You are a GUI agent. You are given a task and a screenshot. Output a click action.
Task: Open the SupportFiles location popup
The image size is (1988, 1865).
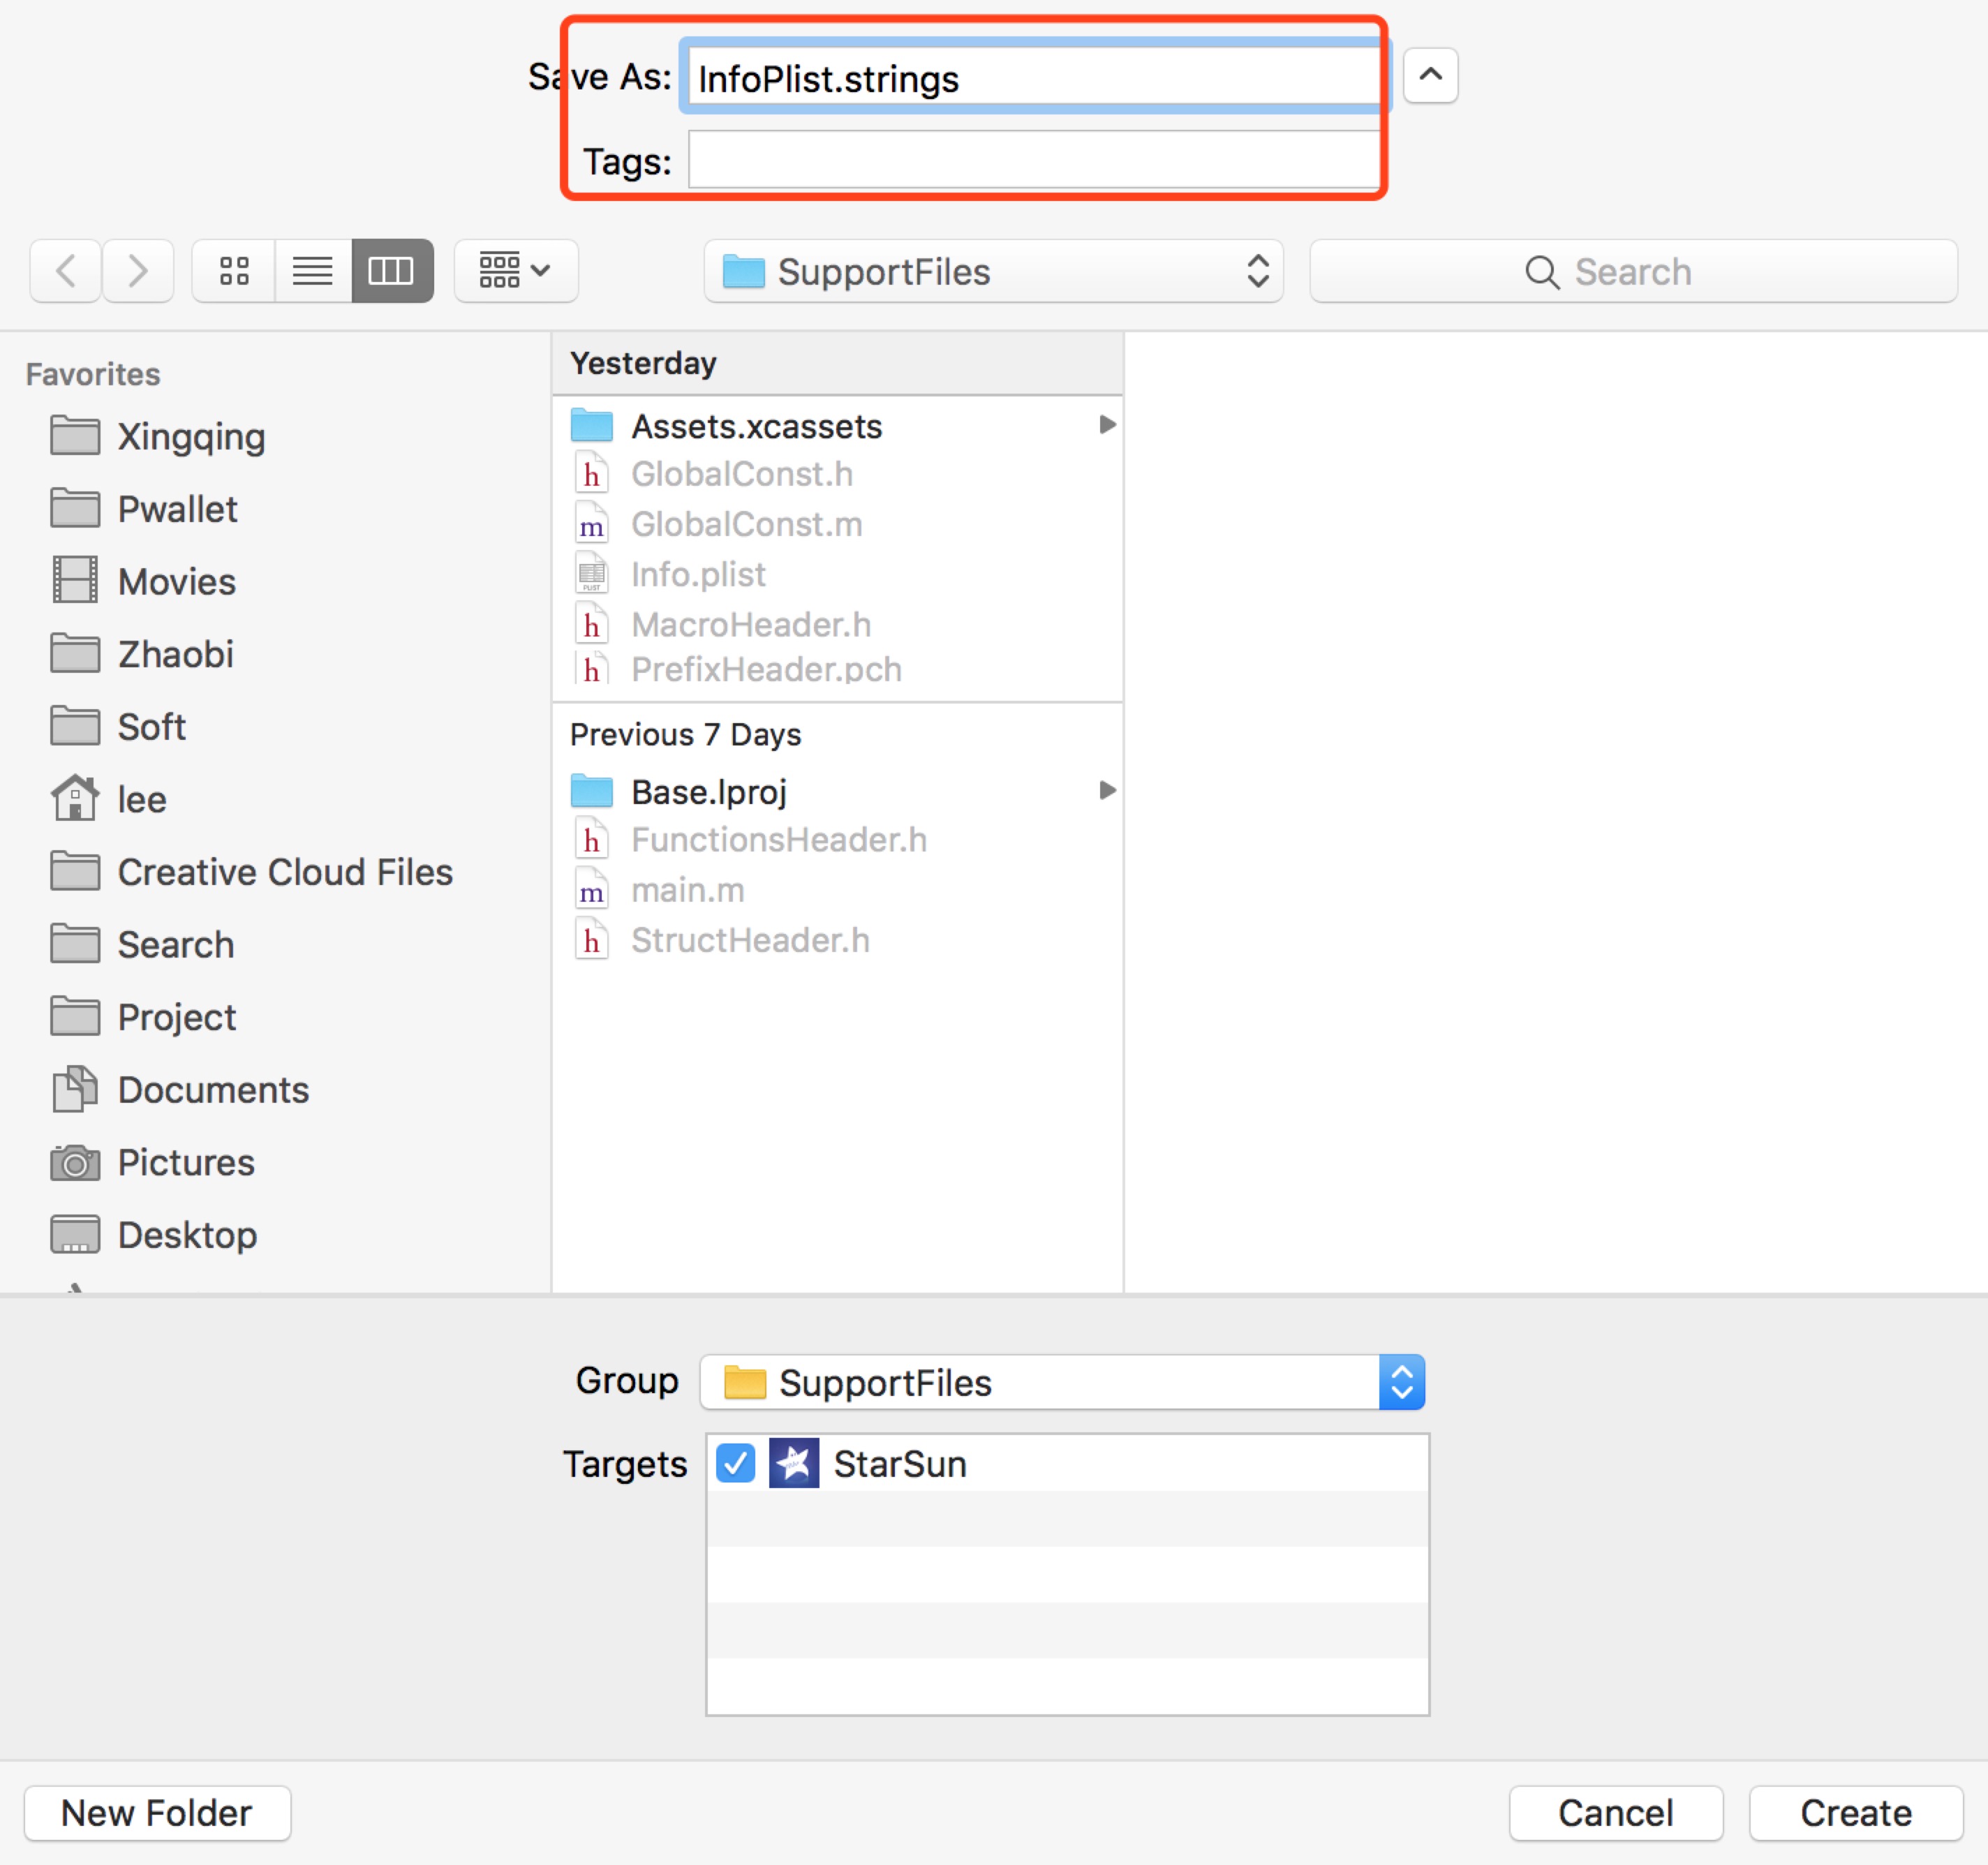pos(992,271)
